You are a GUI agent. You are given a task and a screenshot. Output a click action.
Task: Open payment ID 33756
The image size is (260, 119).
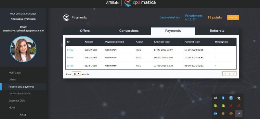point(70,66)
